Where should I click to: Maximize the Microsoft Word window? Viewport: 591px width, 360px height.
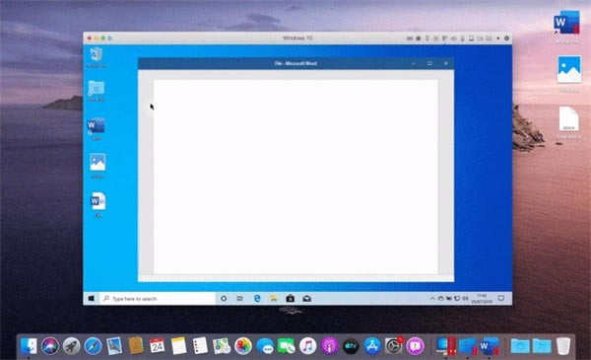click(429, 63)
